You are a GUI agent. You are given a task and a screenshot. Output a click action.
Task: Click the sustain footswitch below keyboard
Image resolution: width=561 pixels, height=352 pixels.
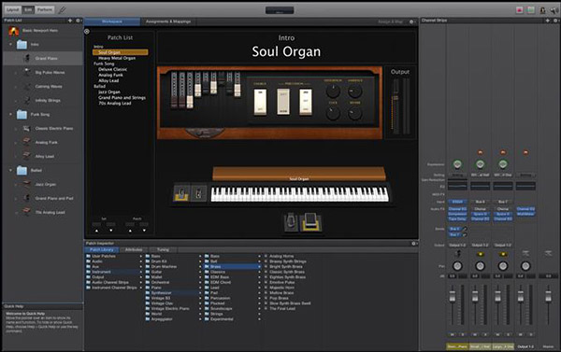tap(291, 222)
